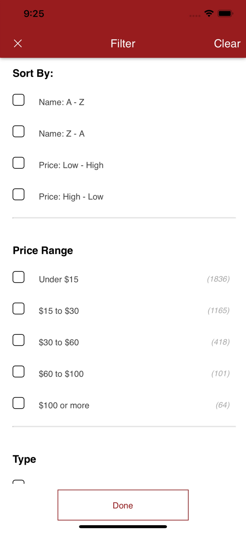The height and width of the screenshot is (533, 246).
Task: Enable the $60 to $100 filter
Action: coord(18,372)
